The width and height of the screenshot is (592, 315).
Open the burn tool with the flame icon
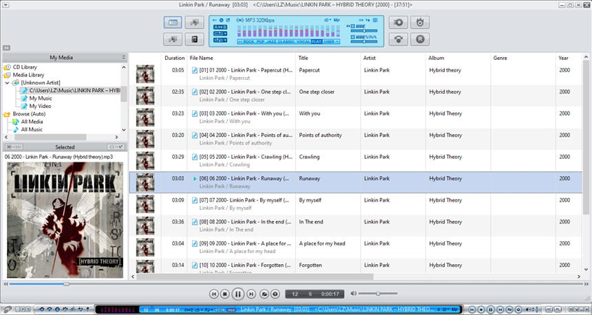pyautogui.click(x=420, y=22)
